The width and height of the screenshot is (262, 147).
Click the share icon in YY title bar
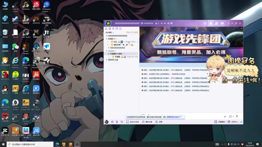tap(168, 23)
